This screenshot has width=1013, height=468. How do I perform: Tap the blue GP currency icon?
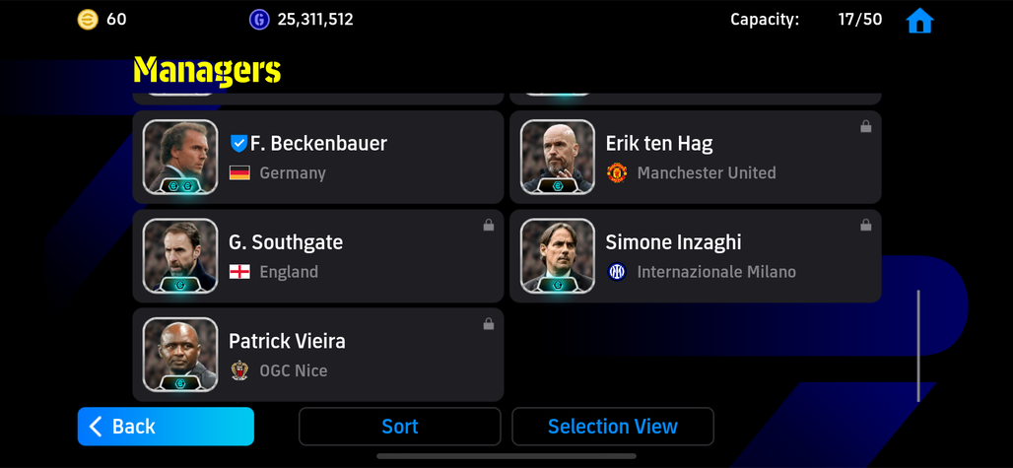click(x=259, y=20)
